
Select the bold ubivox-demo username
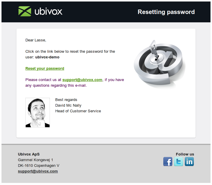[47, 57]
